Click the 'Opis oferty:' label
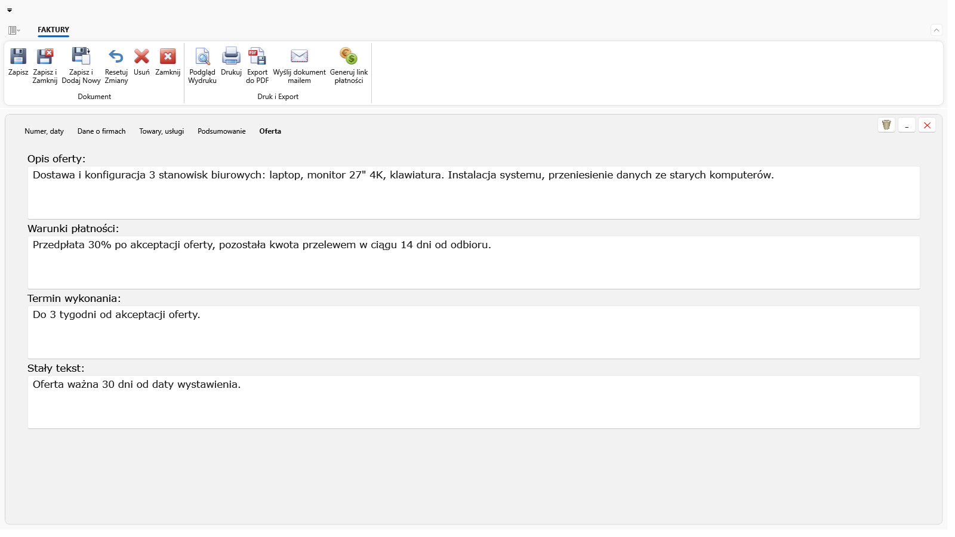Viewport: 955px width, 537px height. tap(57, 159)
